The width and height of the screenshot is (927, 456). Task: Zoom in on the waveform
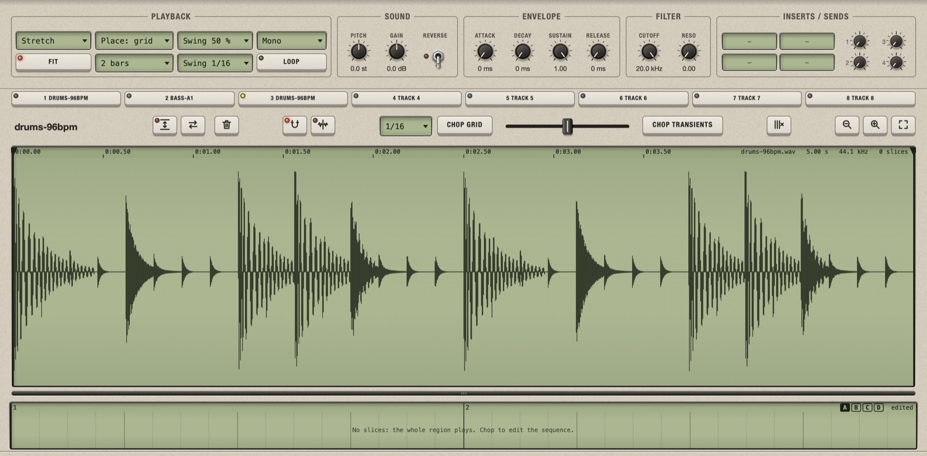point(875,125)
